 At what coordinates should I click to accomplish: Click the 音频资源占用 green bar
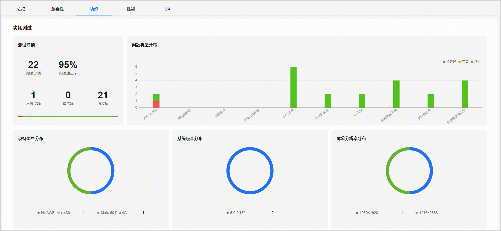click(396, 94)
